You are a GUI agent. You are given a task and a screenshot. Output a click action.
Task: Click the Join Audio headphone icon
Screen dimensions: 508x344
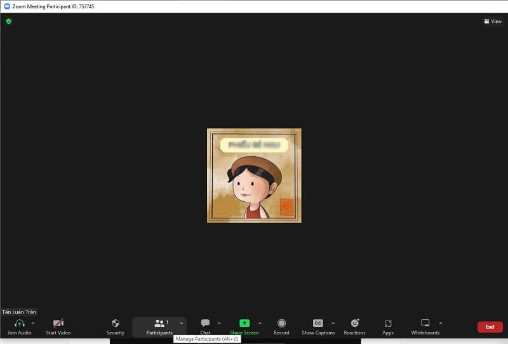pos(20,323)
